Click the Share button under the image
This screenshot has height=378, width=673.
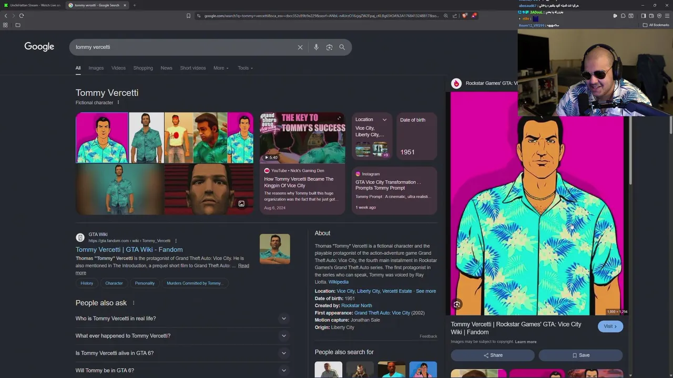493,355
